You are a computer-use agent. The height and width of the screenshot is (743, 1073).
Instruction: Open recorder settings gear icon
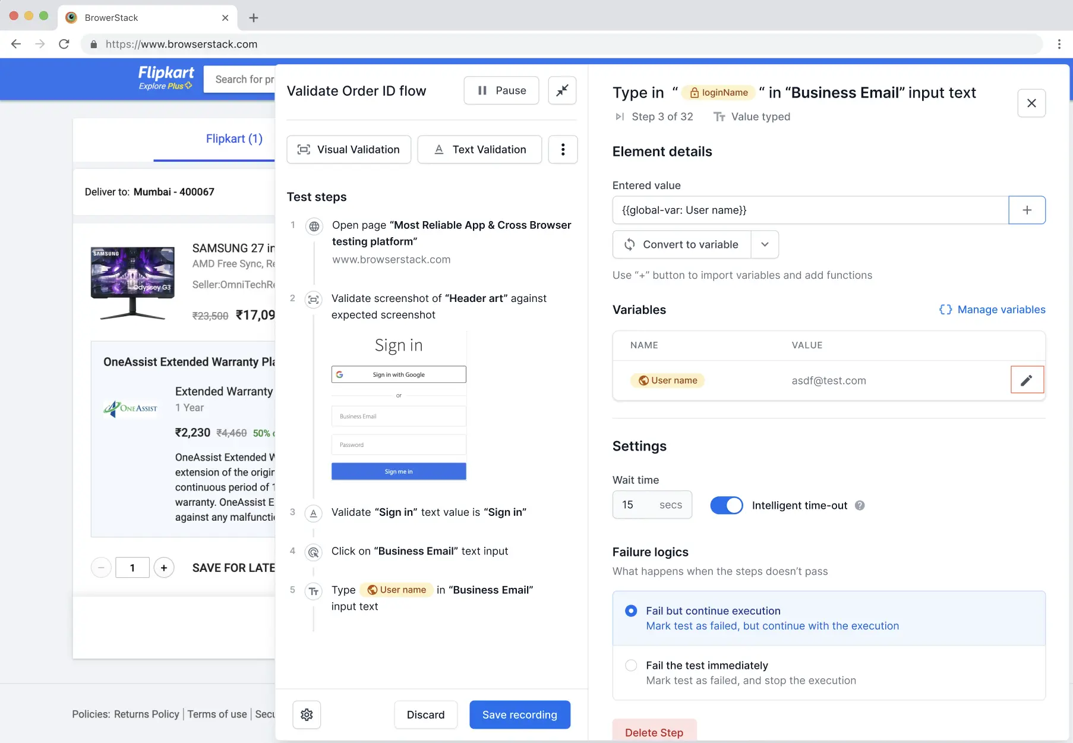(307, 714)
